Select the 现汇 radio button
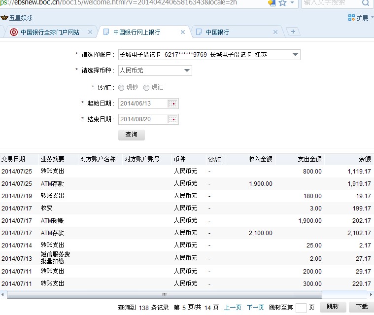Screen dimensions: 374x315 [x=146, y=88]
